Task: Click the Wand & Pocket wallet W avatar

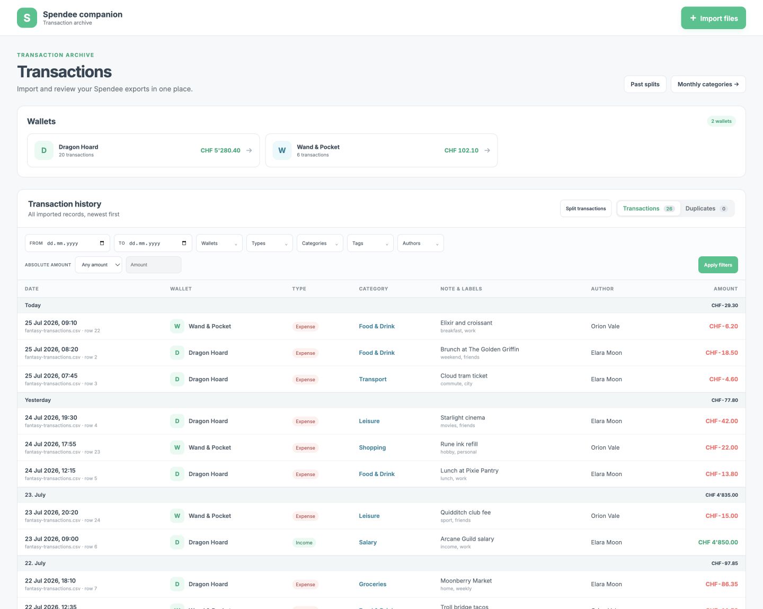Action: [282, 150]
